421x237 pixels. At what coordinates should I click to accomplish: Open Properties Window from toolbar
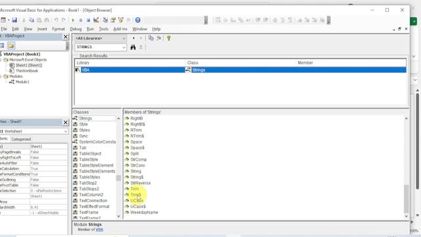(x=113, y=20)
